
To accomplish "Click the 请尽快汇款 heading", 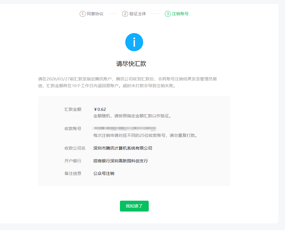I will click(x=131, y=64).
